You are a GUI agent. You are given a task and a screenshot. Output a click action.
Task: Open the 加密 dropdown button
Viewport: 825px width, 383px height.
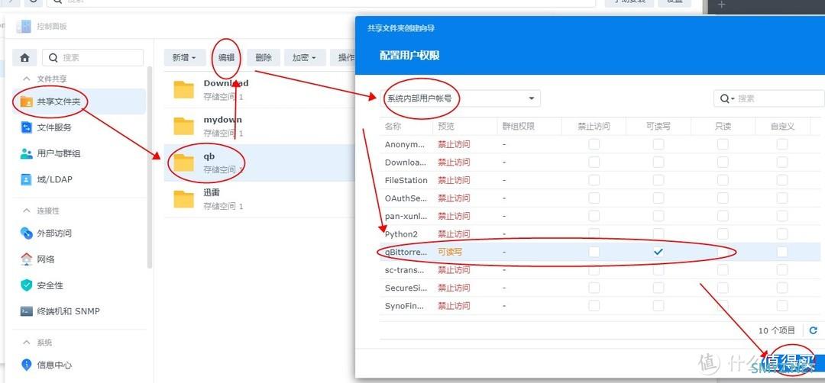pos(304,58)
